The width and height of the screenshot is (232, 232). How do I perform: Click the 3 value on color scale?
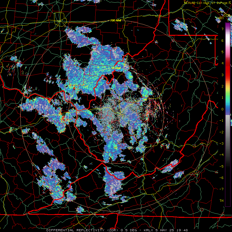tap(222, 75)
